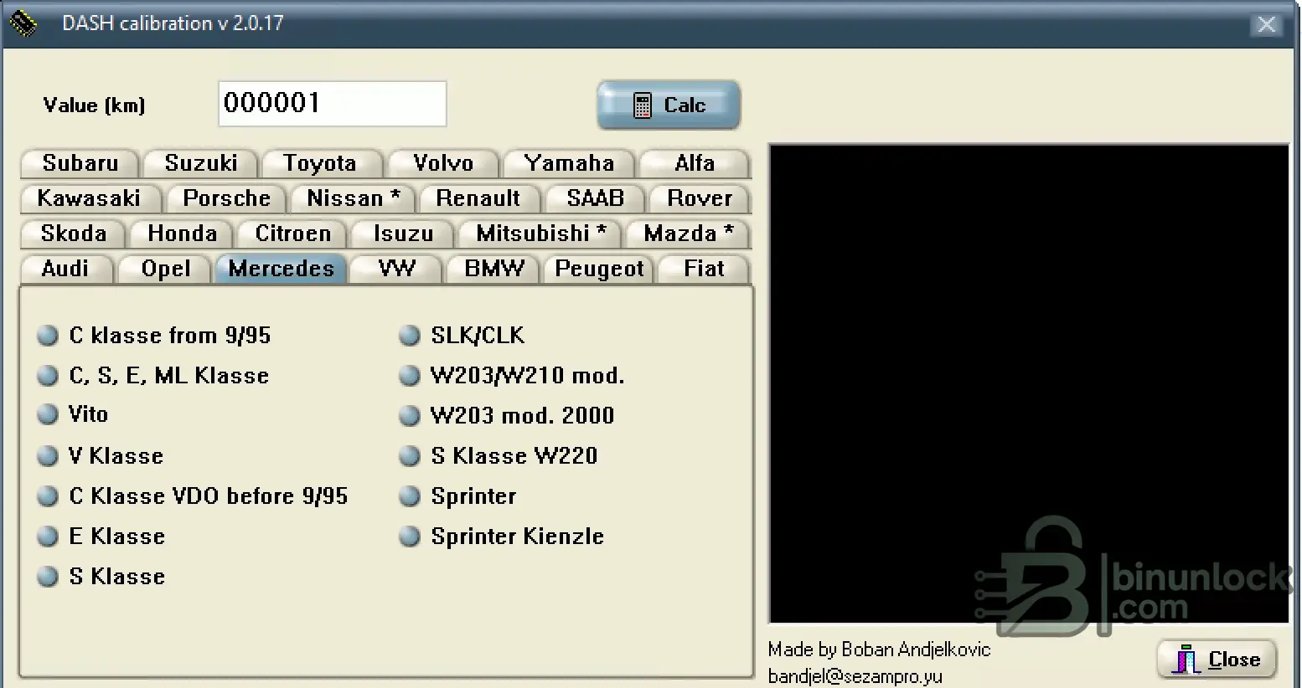Screen dimensions: 1302x688
Task: Switch to the Skoda tab
Action: coord(74,234)
